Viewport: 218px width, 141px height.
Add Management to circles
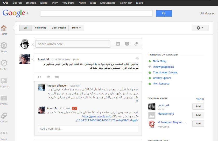198,115
